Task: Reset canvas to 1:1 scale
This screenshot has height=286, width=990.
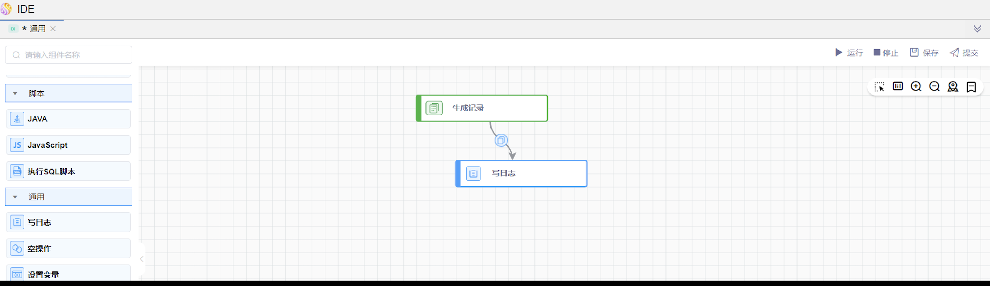Action: [x=897, y=86]
